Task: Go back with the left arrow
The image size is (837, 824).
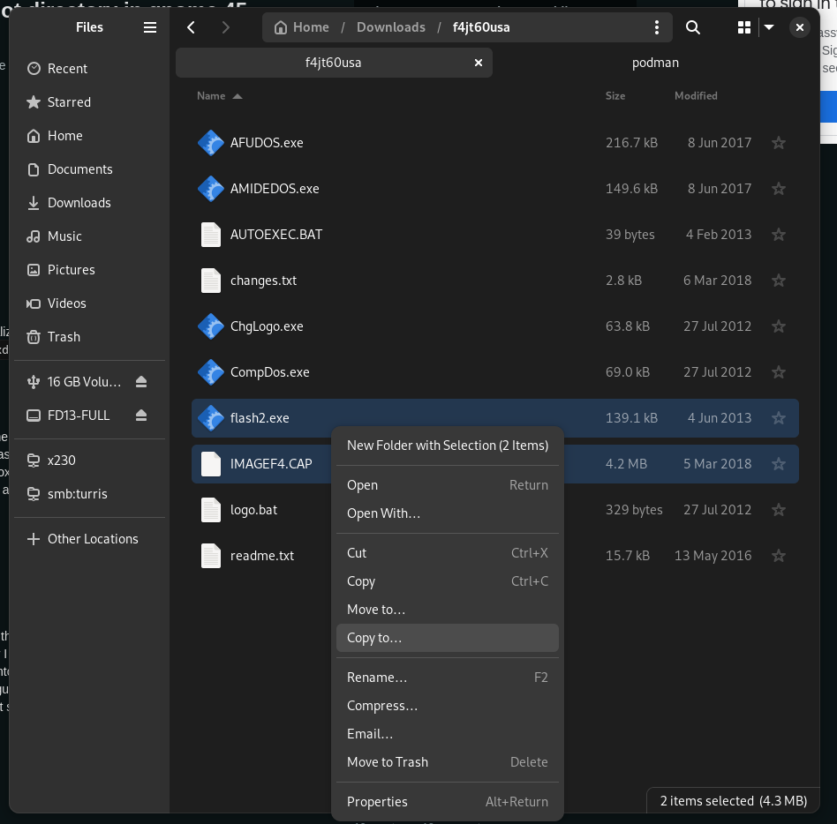Action: point(191,27)
